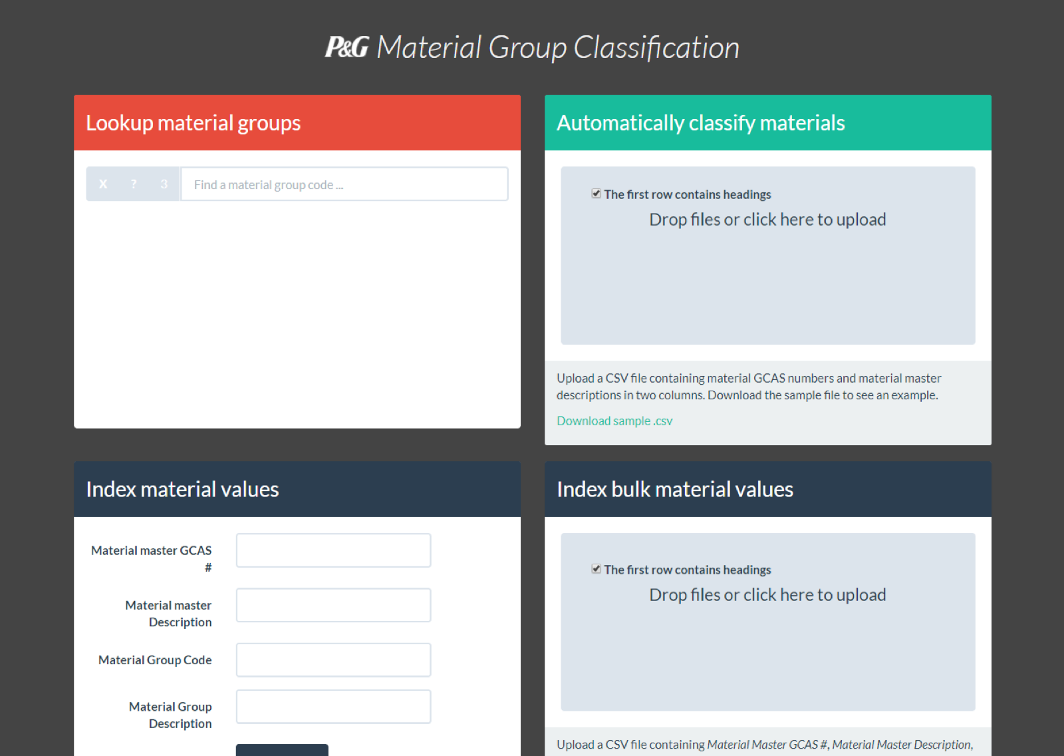
Task: Click the upload drop zone in Automatically classify materials
Action: click(x=768, y=256)
